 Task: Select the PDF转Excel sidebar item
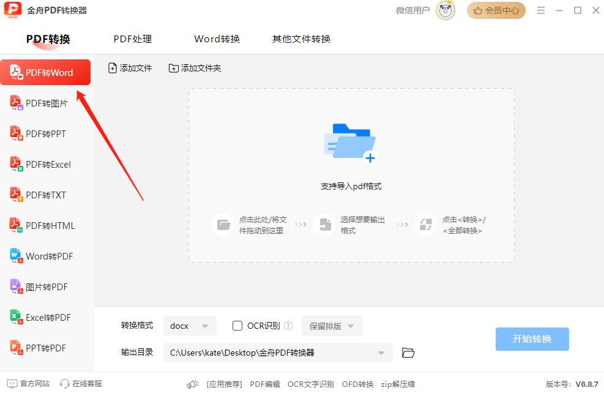[45, 165]
